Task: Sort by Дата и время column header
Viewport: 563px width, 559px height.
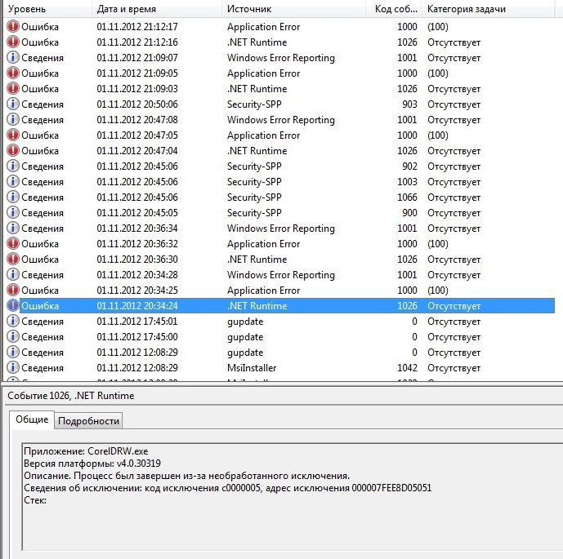Action: point(157,9)
